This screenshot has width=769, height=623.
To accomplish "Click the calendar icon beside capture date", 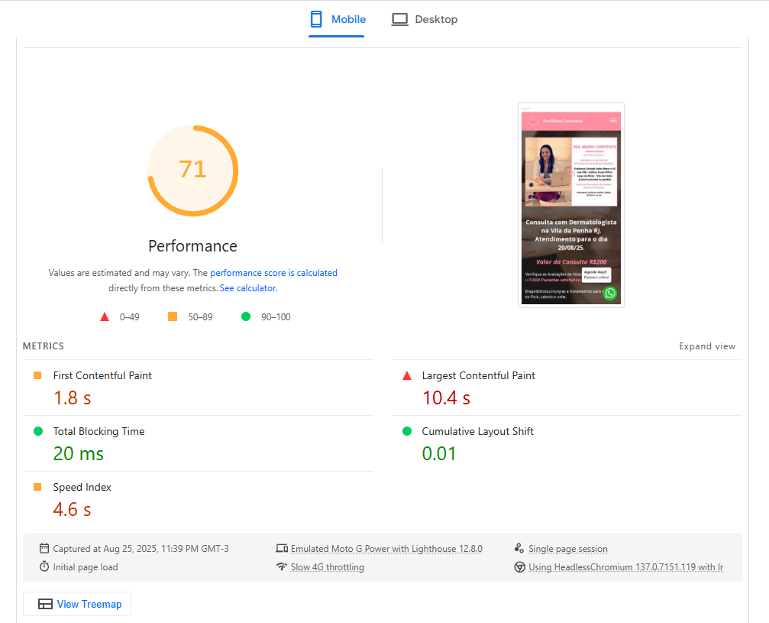I will (x=44, y=548).
